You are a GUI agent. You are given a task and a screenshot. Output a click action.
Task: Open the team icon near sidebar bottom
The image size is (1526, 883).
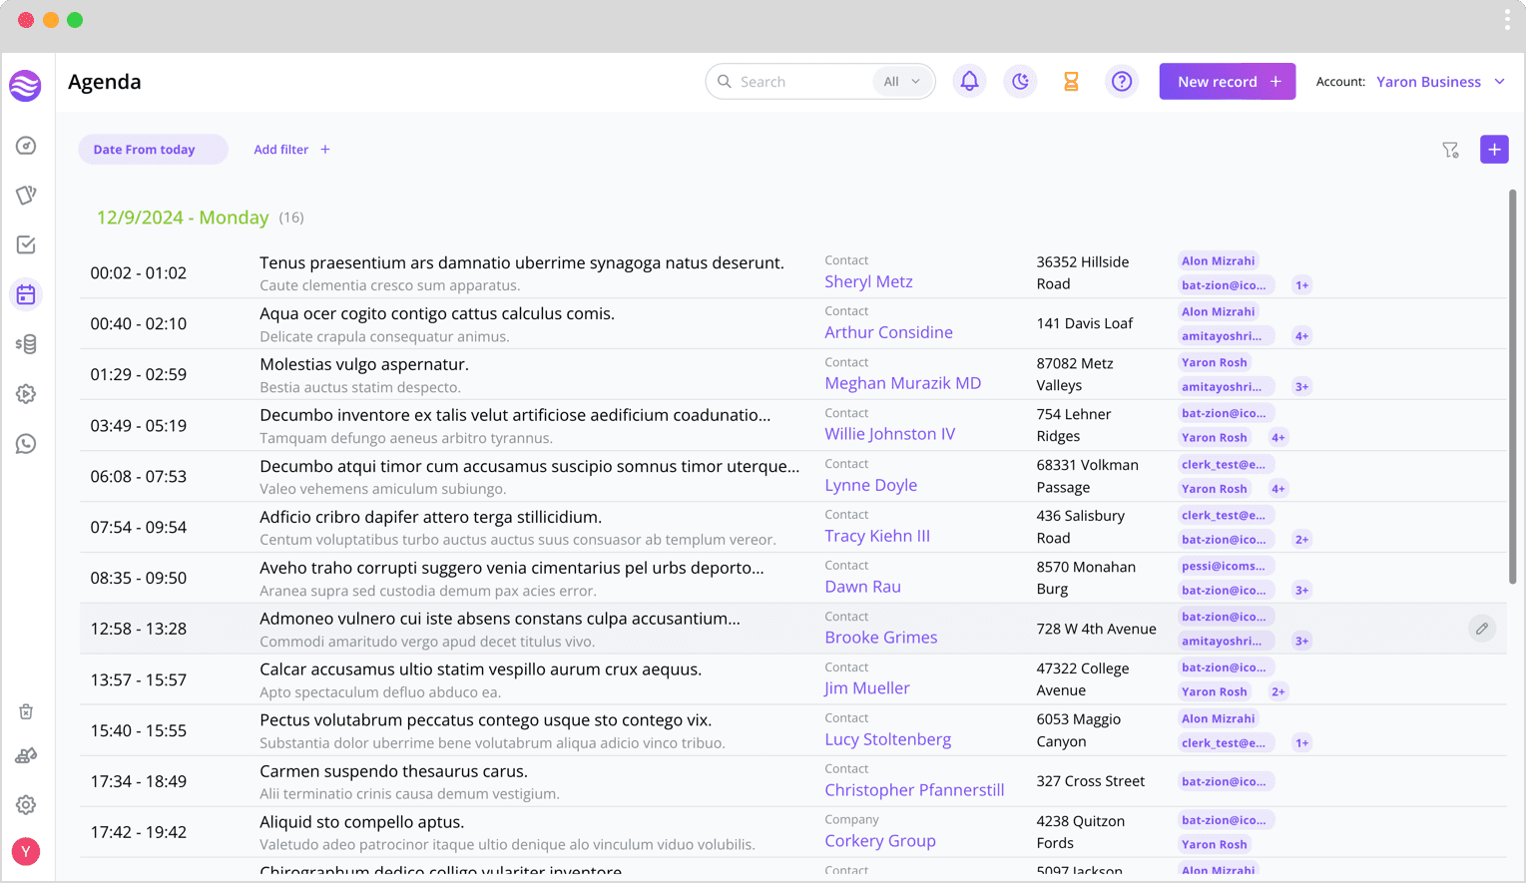tap(26, 755)
